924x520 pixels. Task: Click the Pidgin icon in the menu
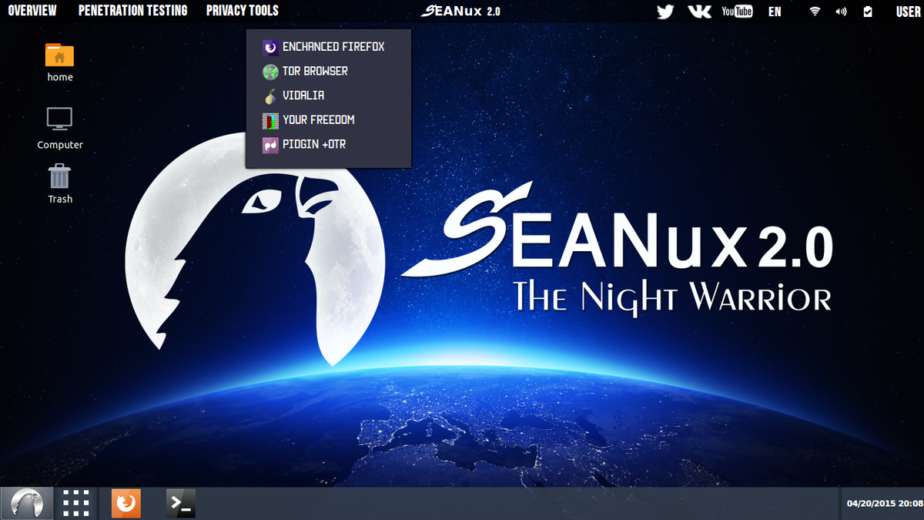[270, 145]
